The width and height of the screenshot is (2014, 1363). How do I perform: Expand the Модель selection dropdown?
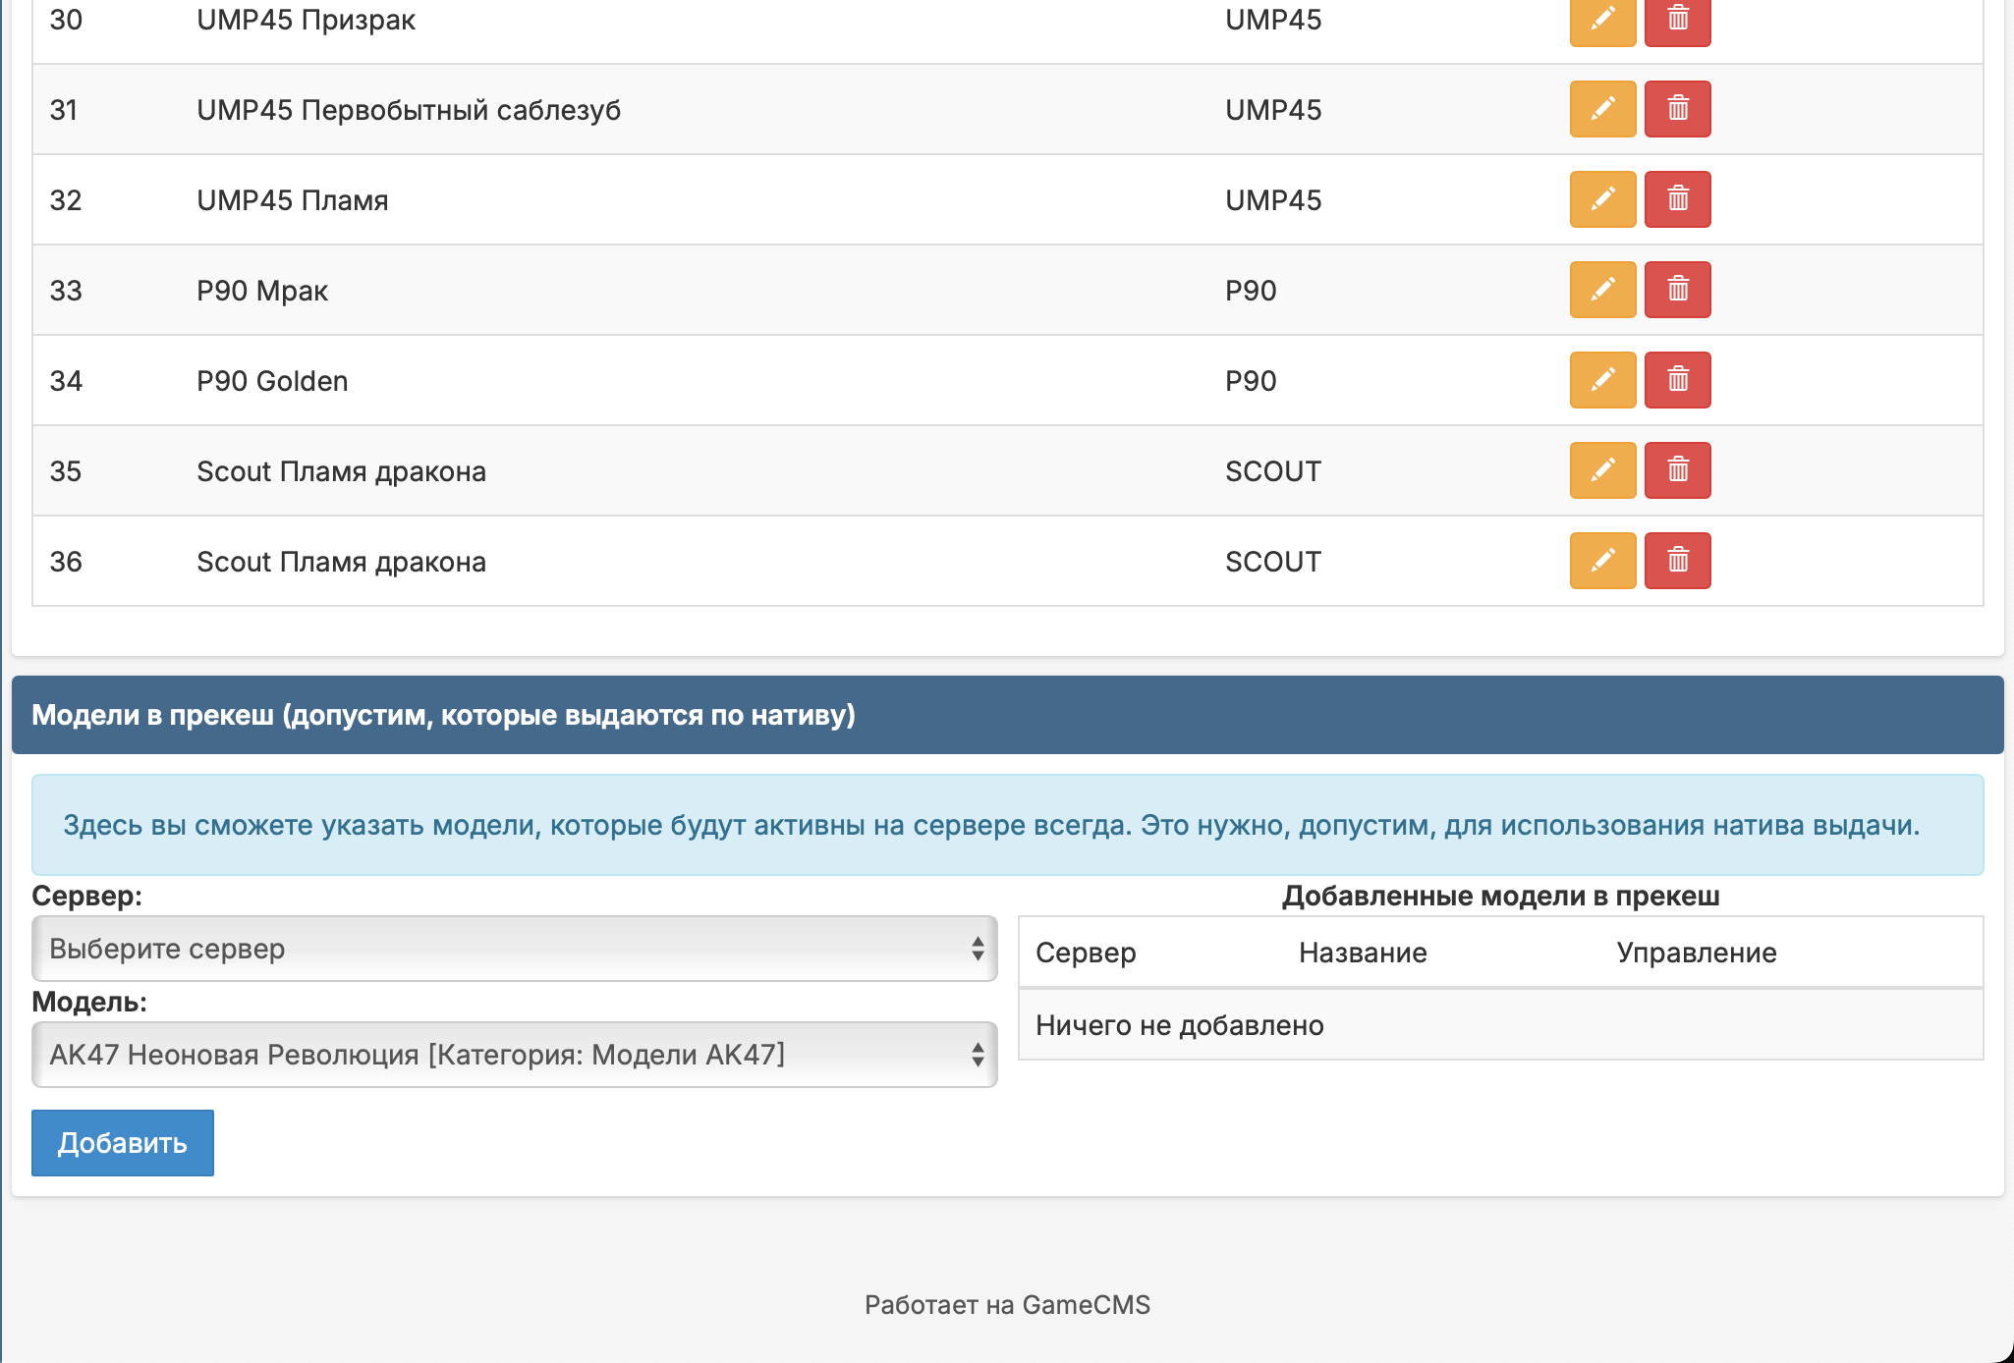tap(514, 1055)
